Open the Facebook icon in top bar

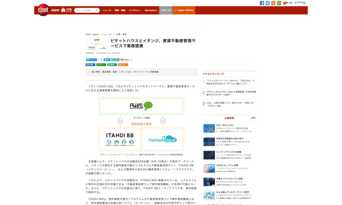(x=262, y=3)
